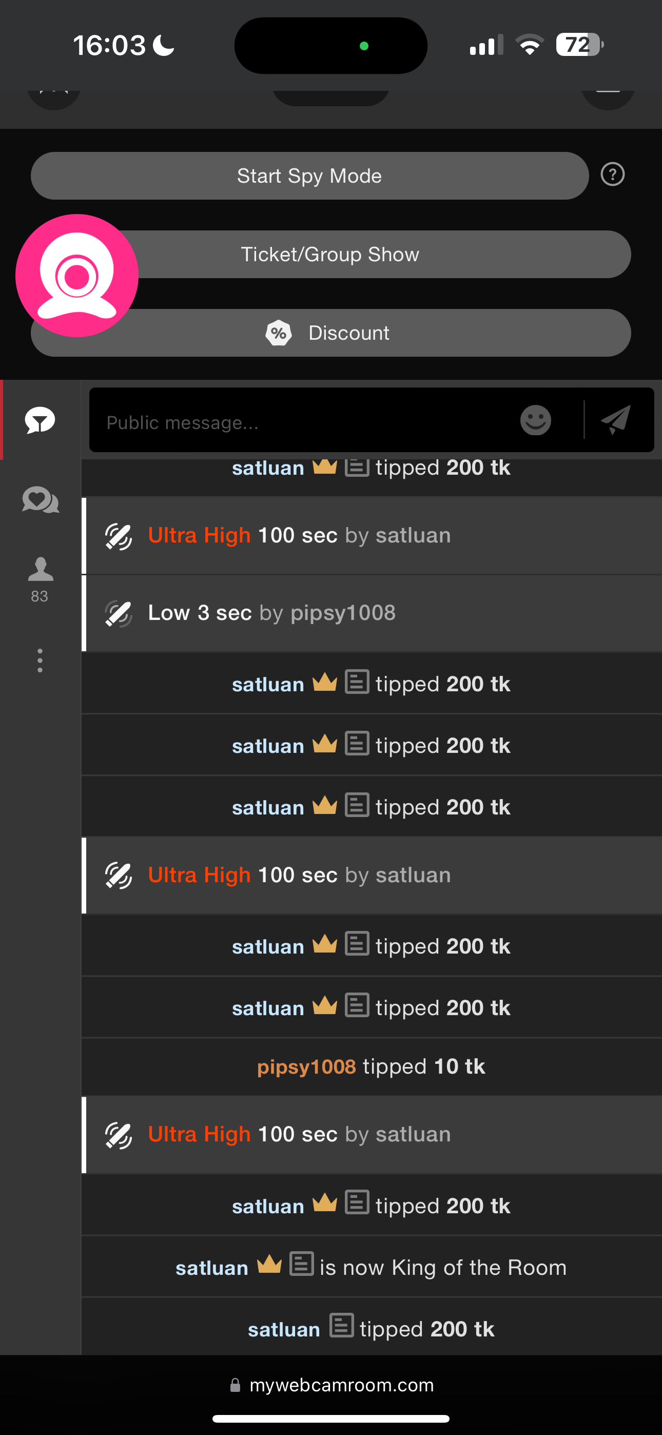This screenshot has width=662, height=1435.
Task: Tap the vibration icon beside Low 3 sec
Action: tap(118, 614)
